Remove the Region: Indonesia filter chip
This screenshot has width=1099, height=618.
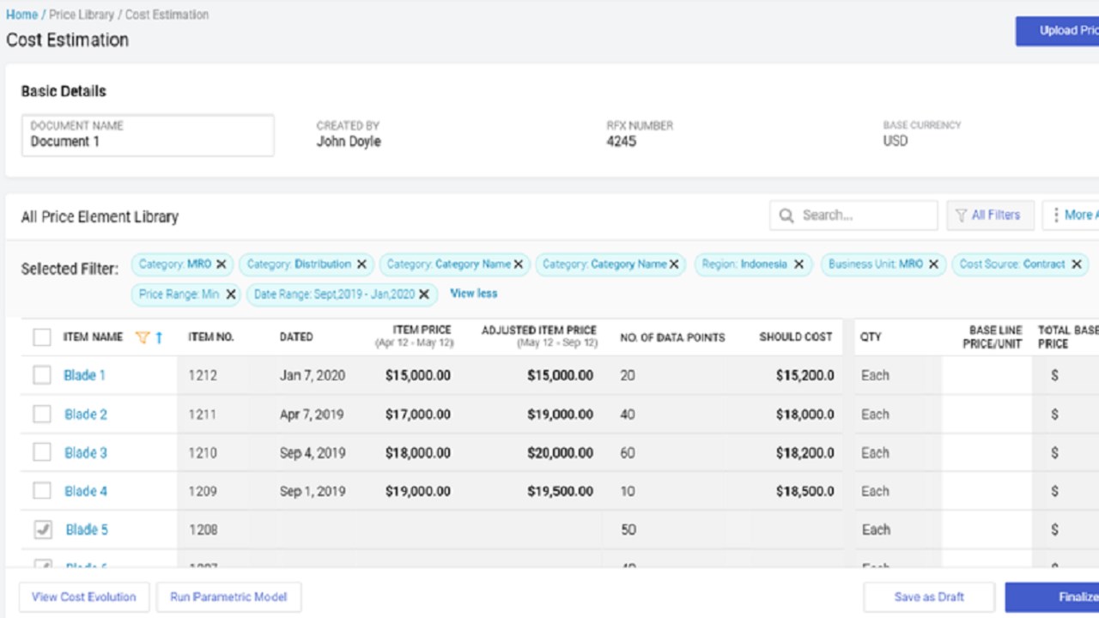pos(798,264)
